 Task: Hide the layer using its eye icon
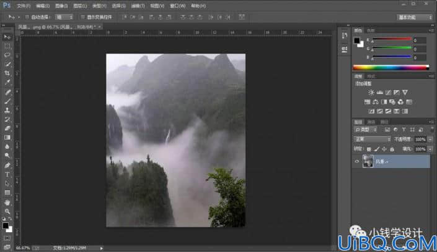pos(357,161)
